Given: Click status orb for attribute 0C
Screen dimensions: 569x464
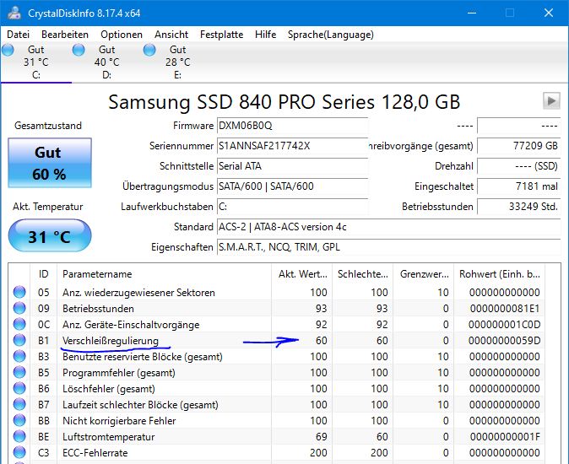Looking at the screenshot, I should (19, 324).
